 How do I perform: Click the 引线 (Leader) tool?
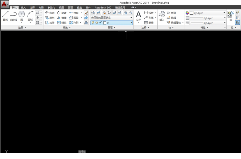tap(149, 18)
